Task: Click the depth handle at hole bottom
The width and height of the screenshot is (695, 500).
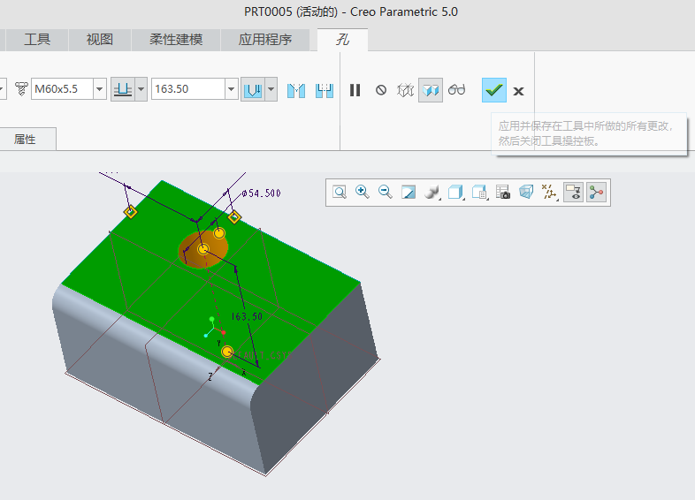Action: [227, 352]
